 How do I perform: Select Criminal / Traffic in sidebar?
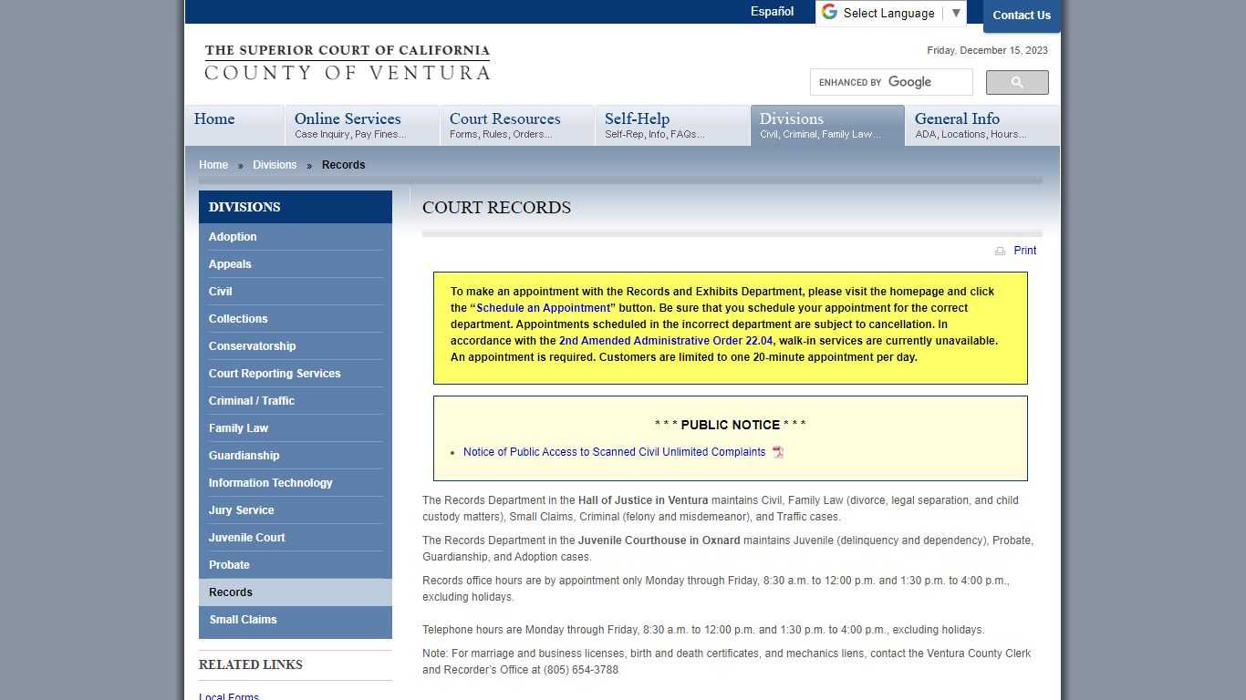(296, 401)
